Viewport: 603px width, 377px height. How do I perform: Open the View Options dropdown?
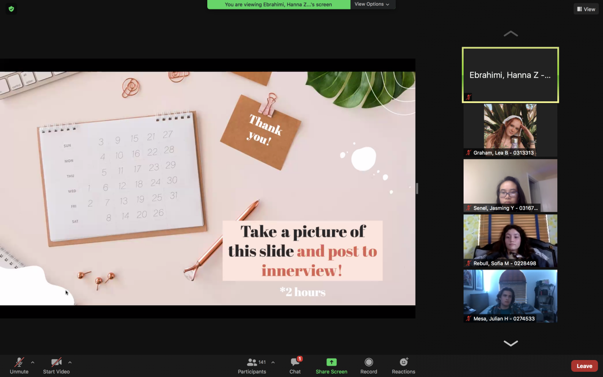tap(372, 4)
